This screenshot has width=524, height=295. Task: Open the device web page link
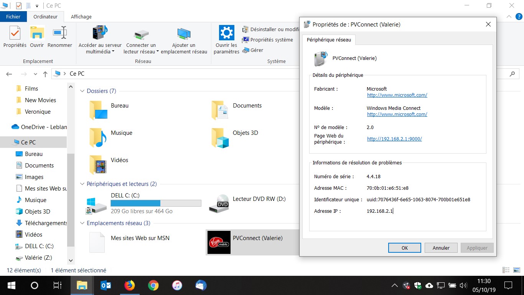(x=394, y=139)
